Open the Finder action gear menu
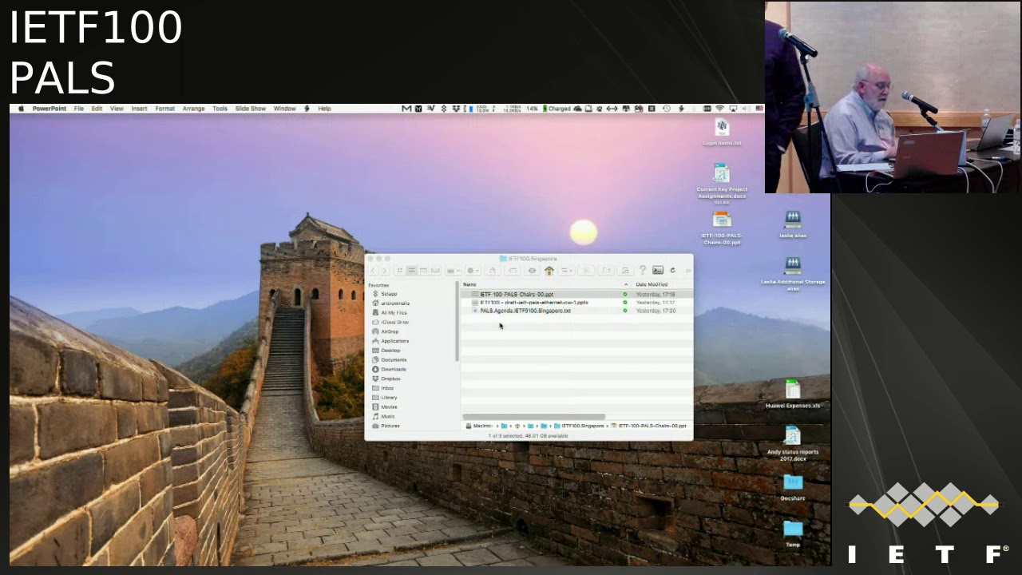The image size is (1022, 575). coord(473,271)
